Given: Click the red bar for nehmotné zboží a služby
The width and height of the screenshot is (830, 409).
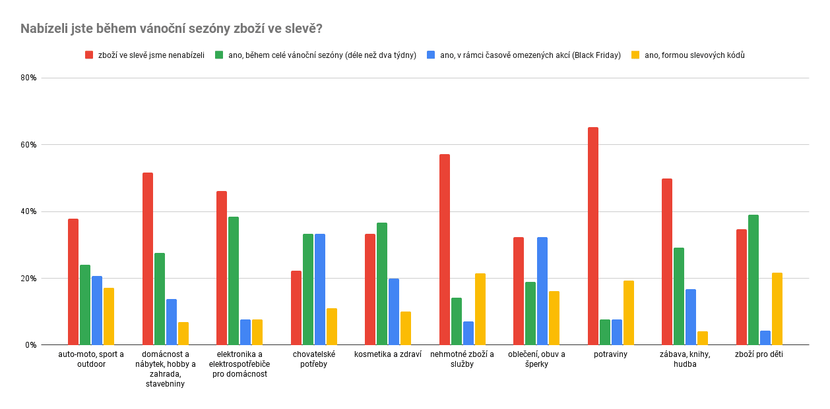Looking at the screenshot, I should click(x=445, y=249).
